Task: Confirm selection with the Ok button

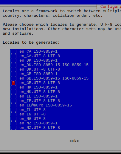Action: [x=74, y=141]
